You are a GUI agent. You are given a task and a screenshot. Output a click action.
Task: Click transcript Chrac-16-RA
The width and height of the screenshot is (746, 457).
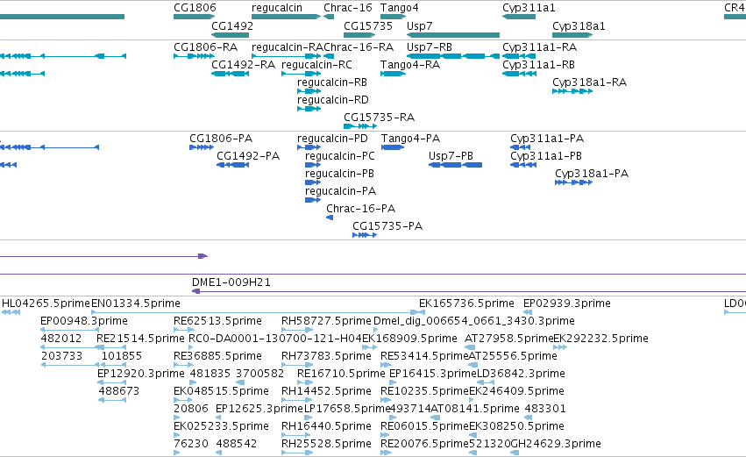point(329,56)
